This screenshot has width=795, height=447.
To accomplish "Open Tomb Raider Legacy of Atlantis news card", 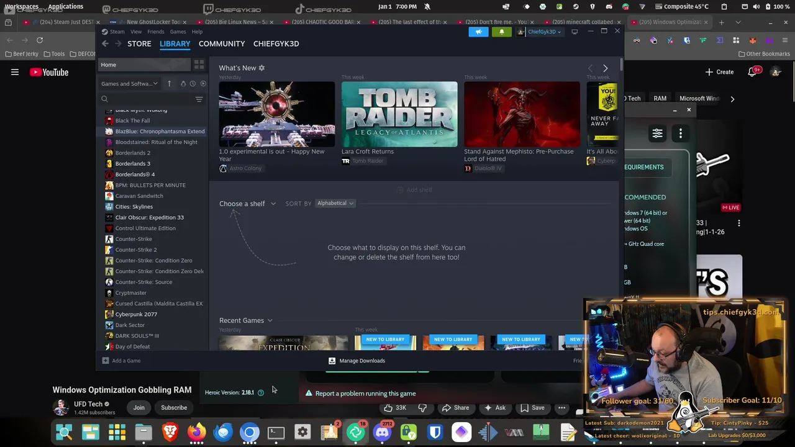I will (x=399, y=114).
